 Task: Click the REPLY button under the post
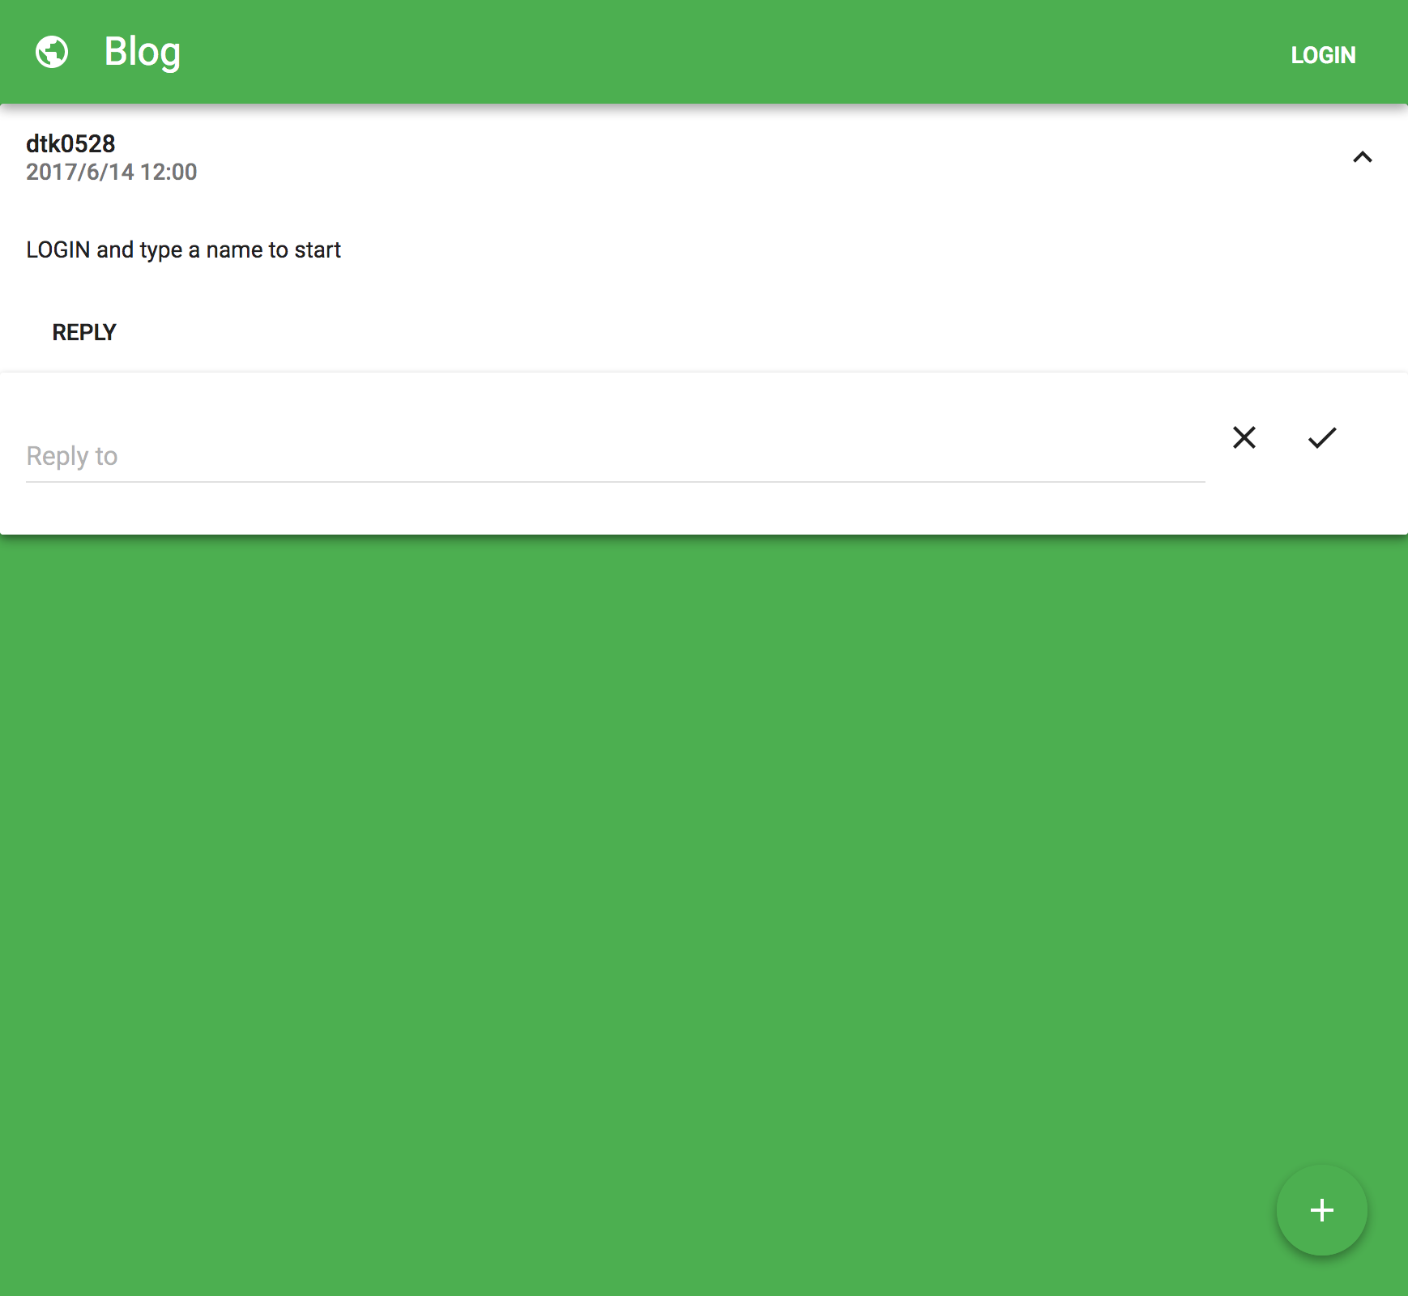coord(84,332)
